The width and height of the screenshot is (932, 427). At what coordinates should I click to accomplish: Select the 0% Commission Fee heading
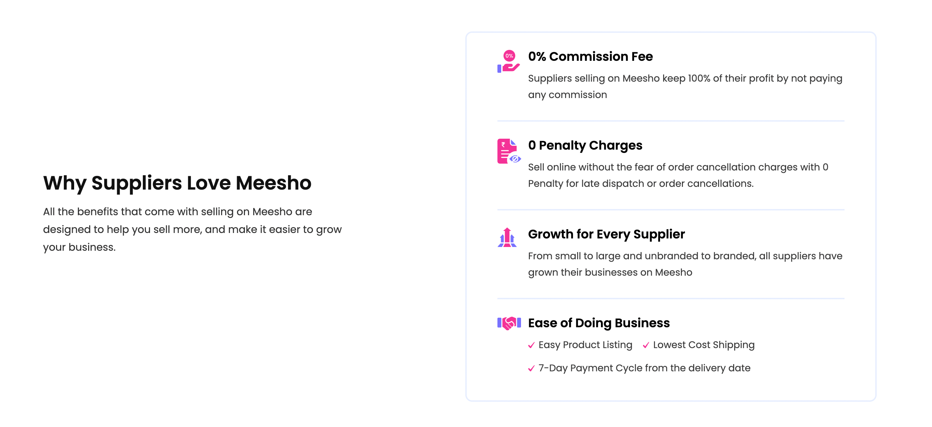tap(590, 56)
